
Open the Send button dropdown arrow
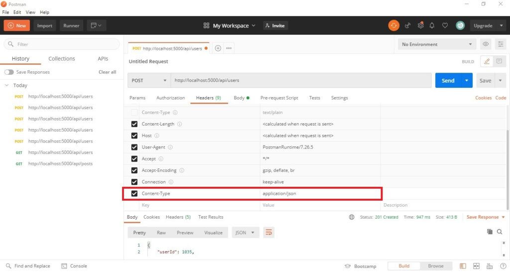[x=466, y=80]
